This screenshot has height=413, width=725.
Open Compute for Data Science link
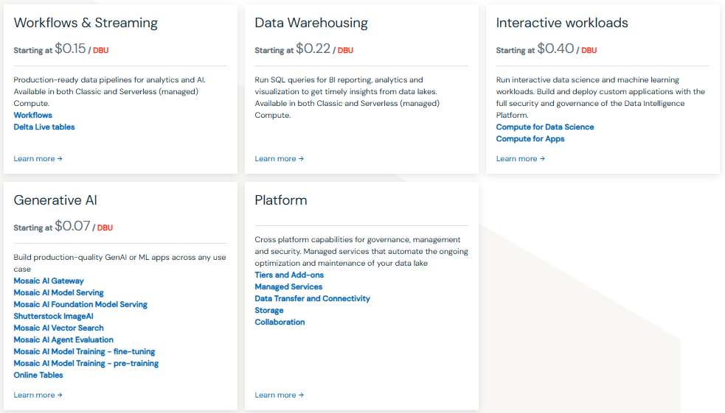tap(545, 127)
